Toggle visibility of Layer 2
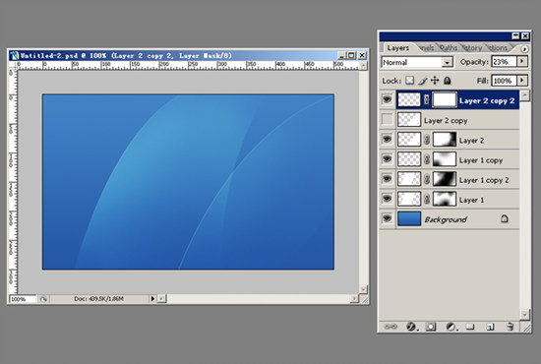The width and height of the screenshot is (541, 364). point(388,140)
